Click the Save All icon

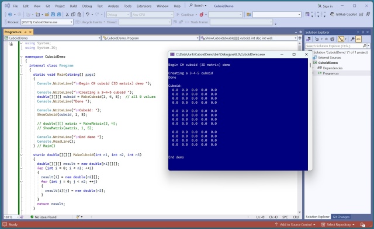[x=58, y=15]
